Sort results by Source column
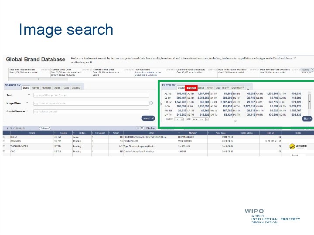 [63, 133]
